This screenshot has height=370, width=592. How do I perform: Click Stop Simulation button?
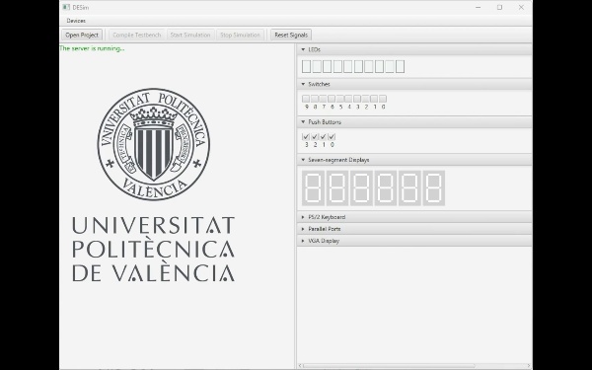(x=240, y=36)
